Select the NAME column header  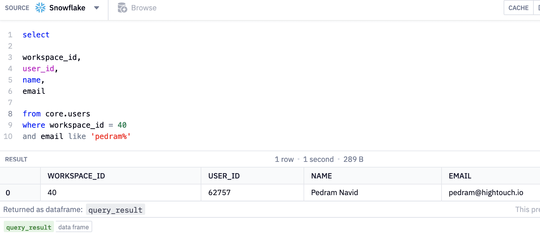point(321,176)
